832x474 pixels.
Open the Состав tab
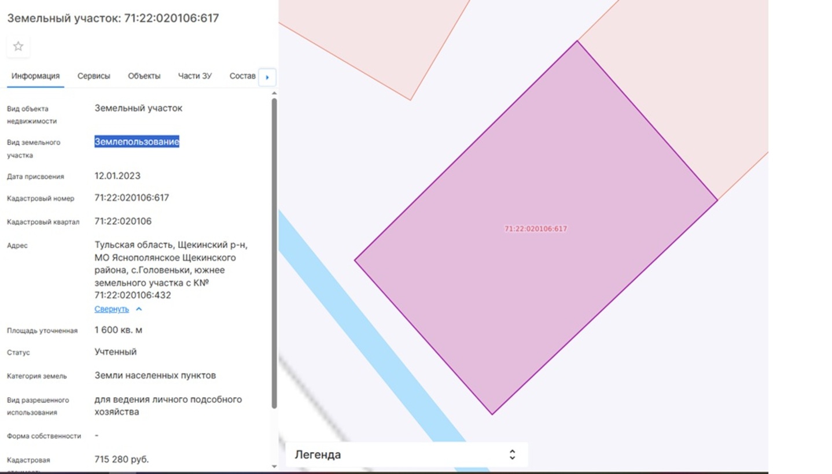click(242, 76)
